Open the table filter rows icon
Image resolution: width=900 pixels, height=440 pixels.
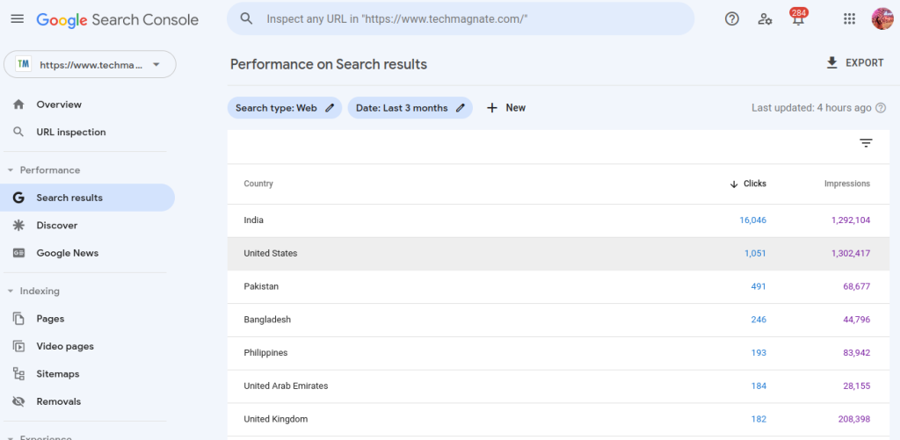pyautogui.click(x=866, y=143)
